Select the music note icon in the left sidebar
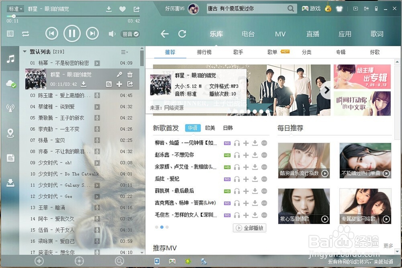This screenshot has width=402, height=268. point(10,59)
